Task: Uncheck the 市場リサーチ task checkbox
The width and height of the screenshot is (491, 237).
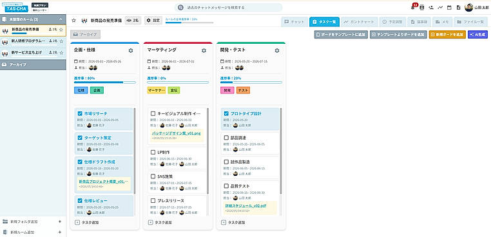Action: coord(80,113)
